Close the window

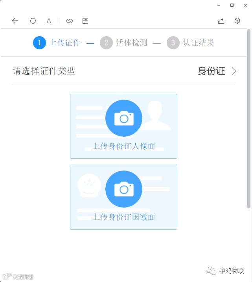coord(246,6)
